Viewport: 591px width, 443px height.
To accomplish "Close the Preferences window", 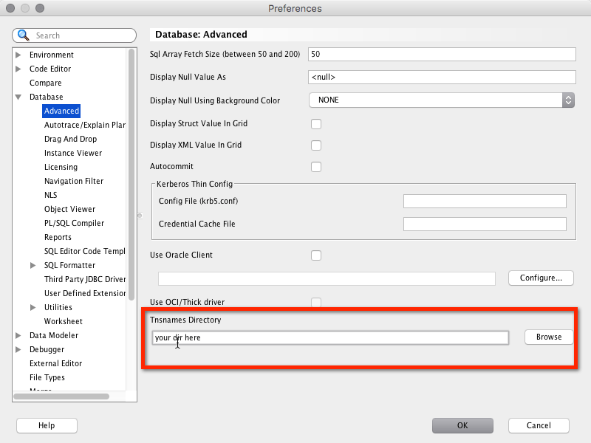I will 10,8.
